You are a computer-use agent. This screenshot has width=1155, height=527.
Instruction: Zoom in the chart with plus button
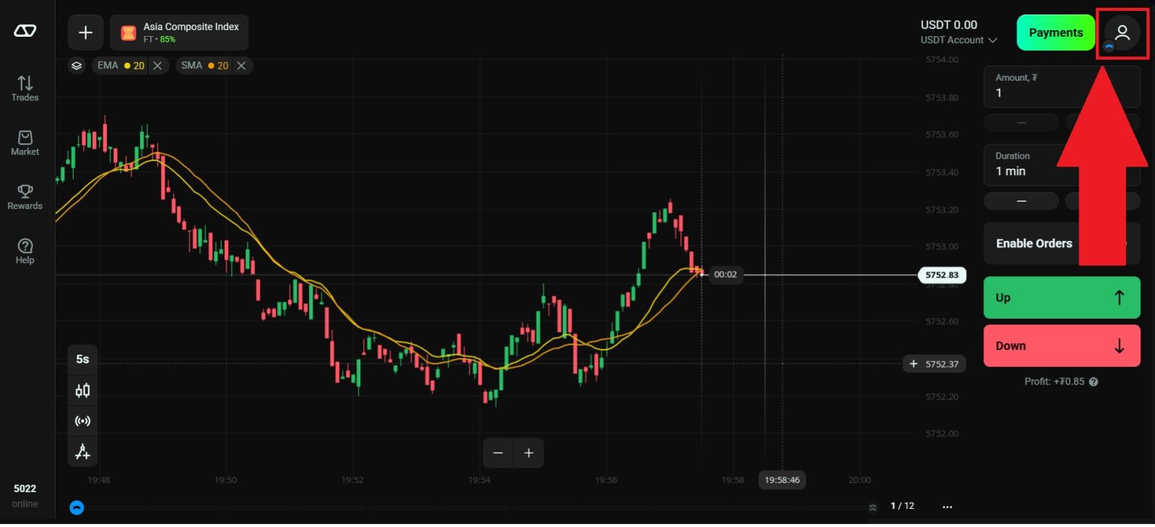[528, 453]
